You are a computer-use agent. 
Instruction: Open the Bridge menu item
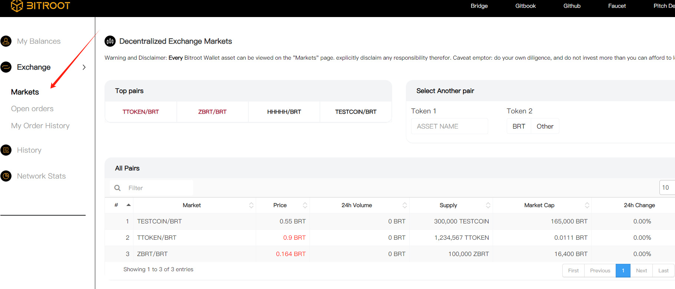click(479, 6)
